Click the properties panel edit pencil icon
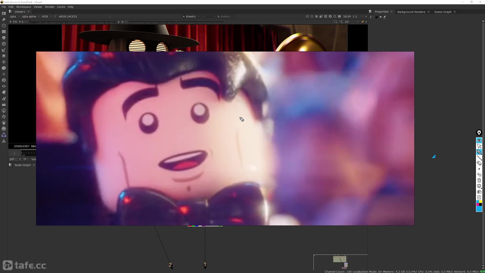This screenshot has width=485, height=273. pos(385,17)
